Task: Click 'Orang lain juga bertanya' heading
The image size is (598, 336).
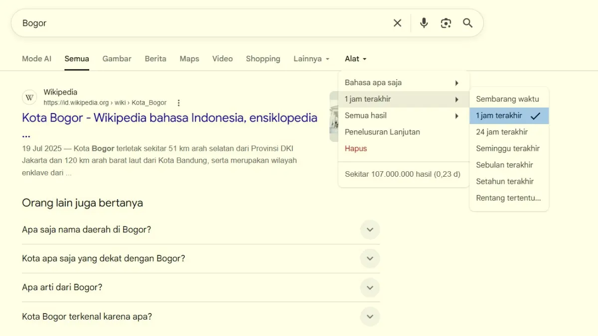Action: point(83,203)
